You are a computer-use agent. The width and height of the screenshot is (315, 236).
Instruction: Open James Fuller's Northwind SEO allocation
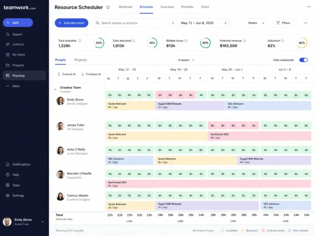point(259,136)
